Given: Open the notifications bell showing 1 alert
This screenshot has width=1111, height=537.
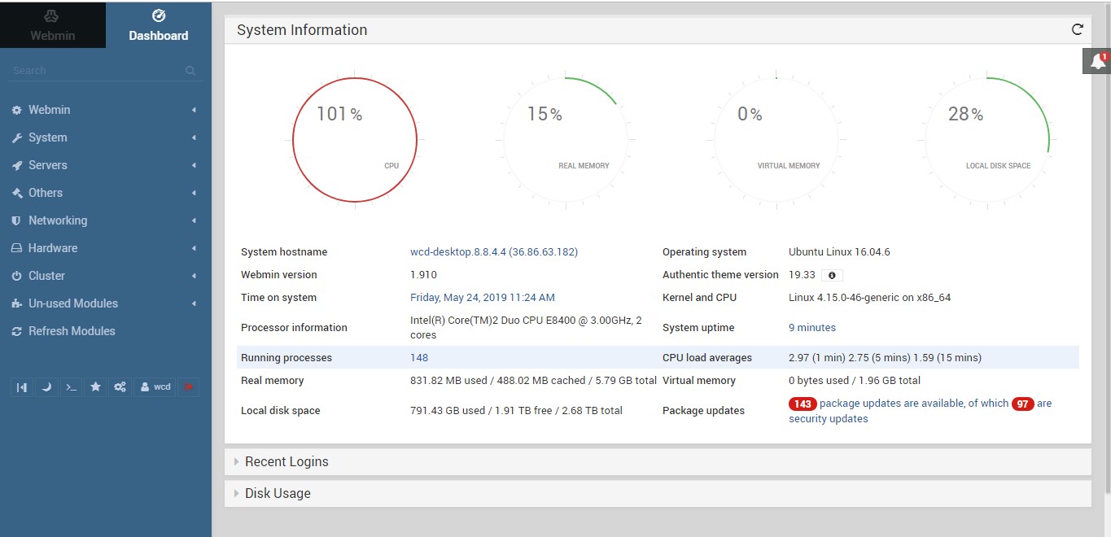Looking at the screenshot, I should click(x=1096, y=59).
